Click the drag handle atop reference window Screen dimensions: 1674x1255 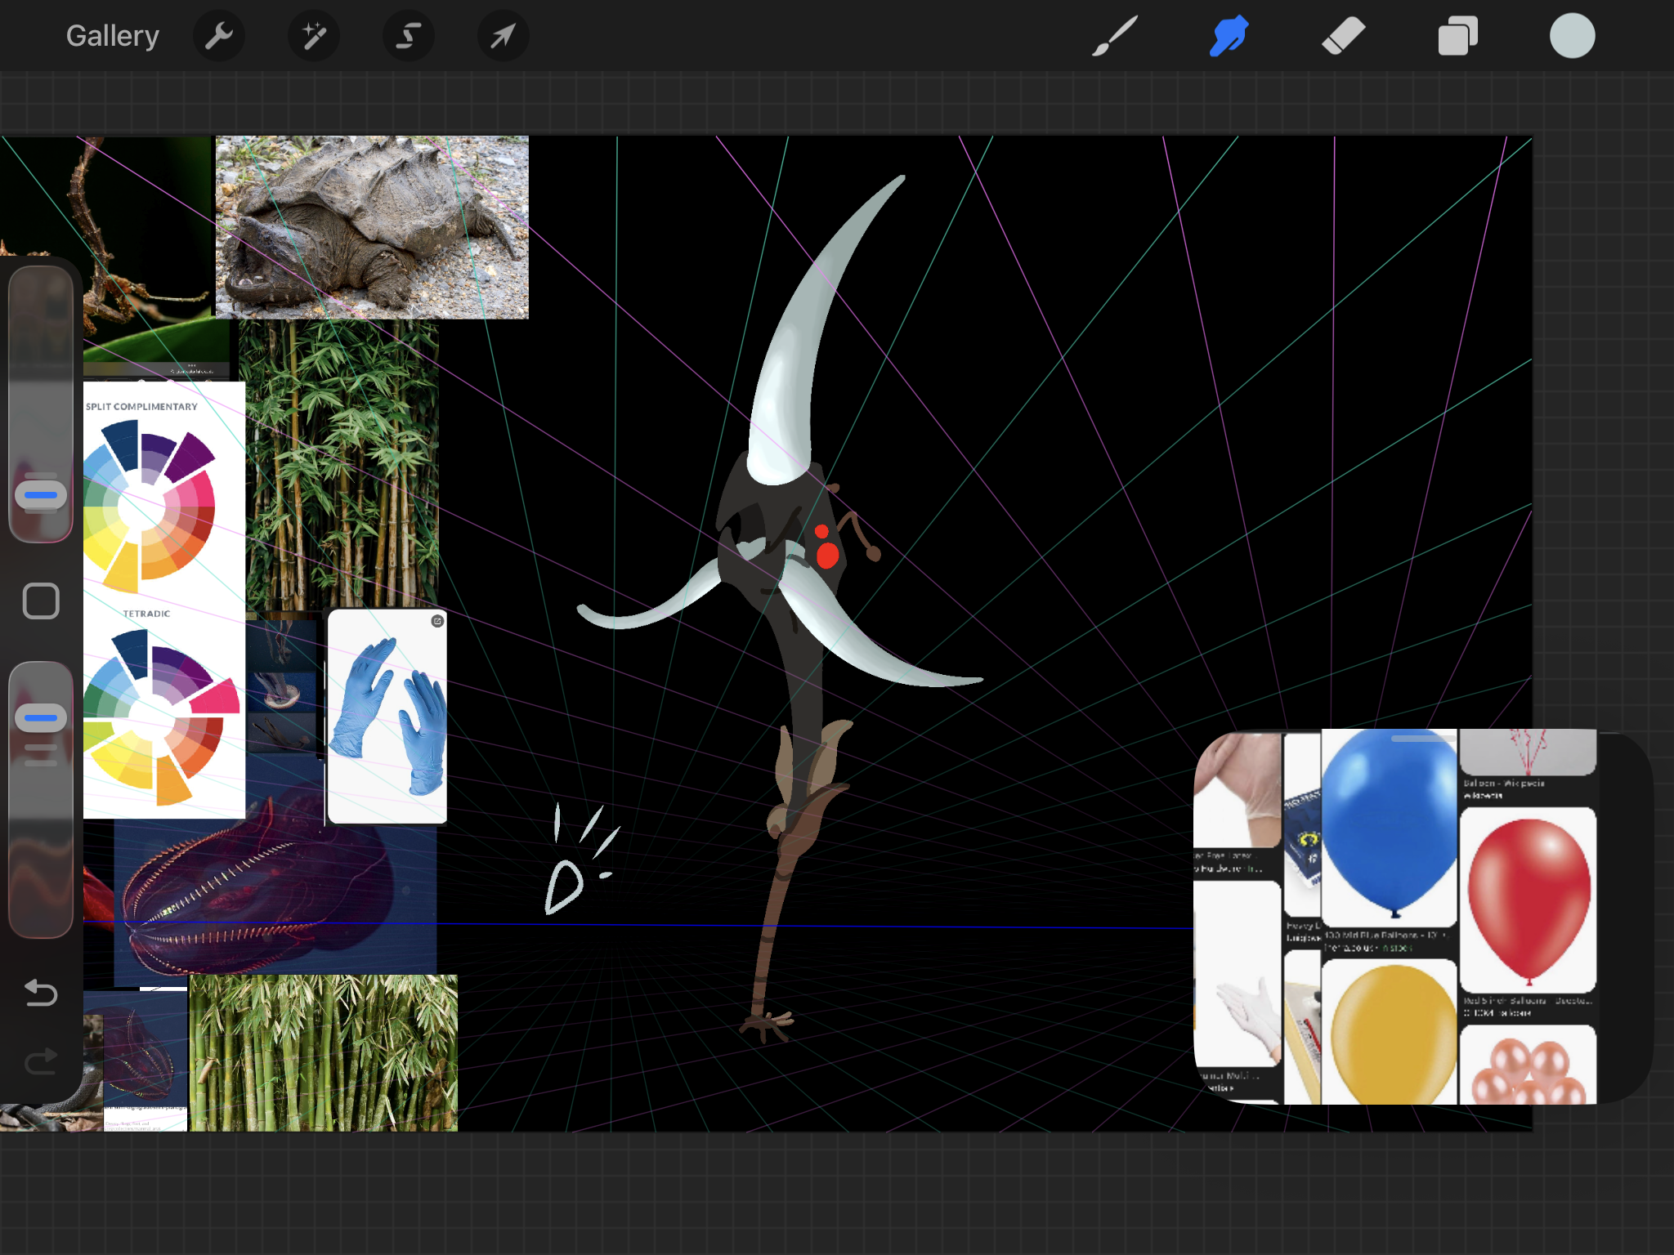click(x=1424, y=739)
